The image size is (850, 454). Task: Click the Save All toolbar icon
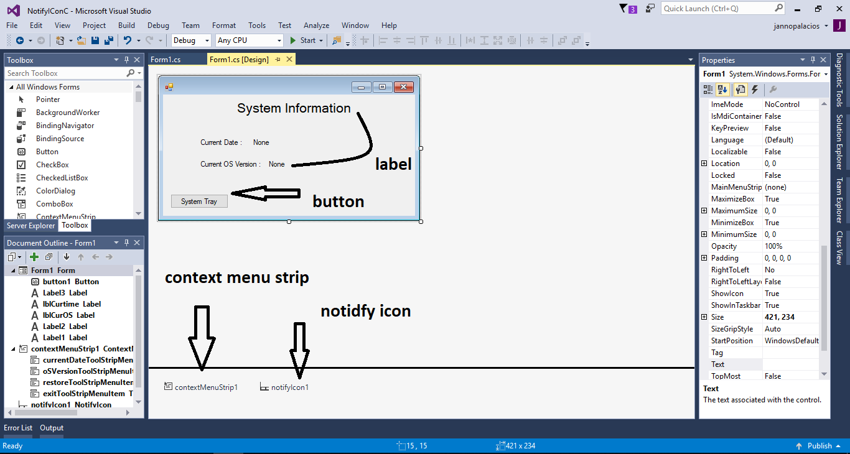pos(109,40)
